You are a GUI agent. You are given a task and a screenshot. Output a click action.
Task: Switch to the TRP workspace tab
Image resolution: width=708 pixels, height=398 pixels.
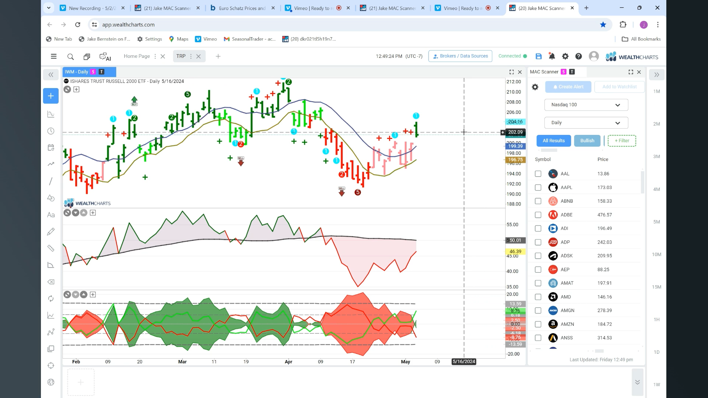[x=181, y=56]
